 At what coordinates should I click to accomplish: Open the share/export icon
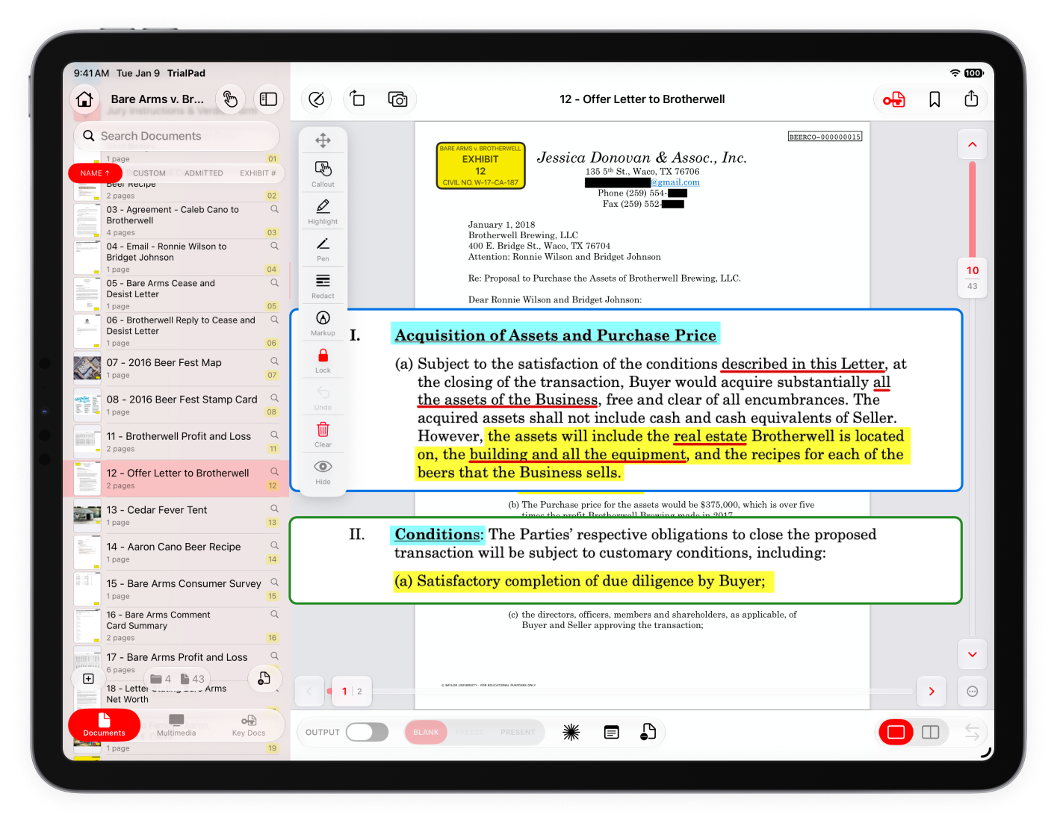point(971,99)
